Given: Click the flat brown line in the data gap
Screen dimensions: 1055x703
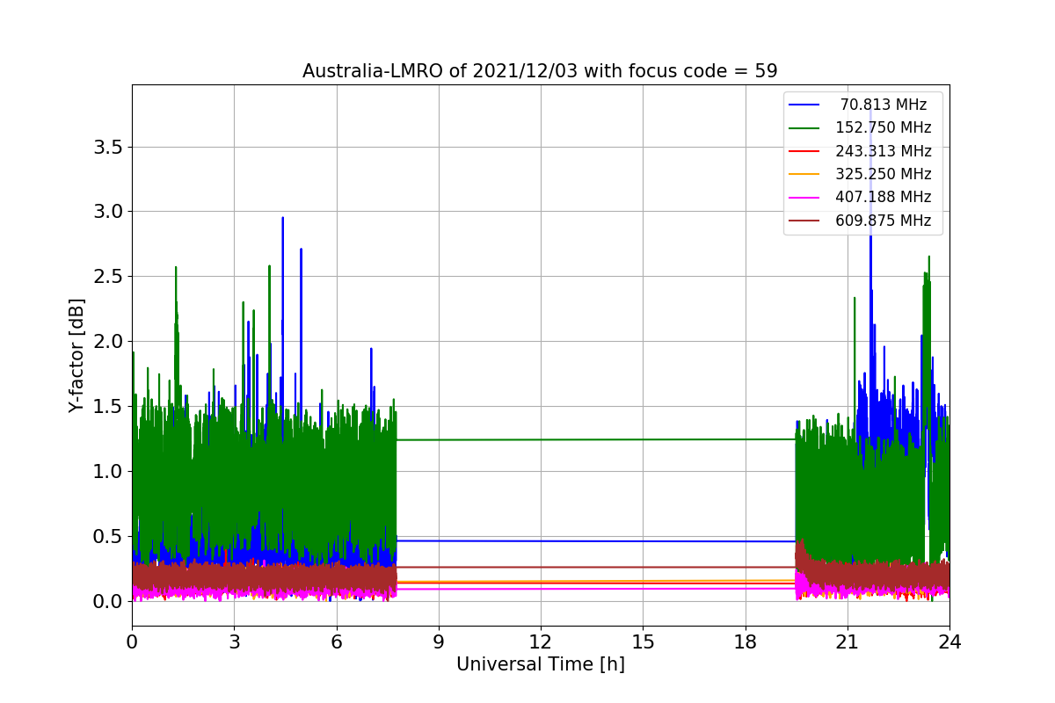Looking at the screenshot, I should pyautogui.click(x=596, y=567).
